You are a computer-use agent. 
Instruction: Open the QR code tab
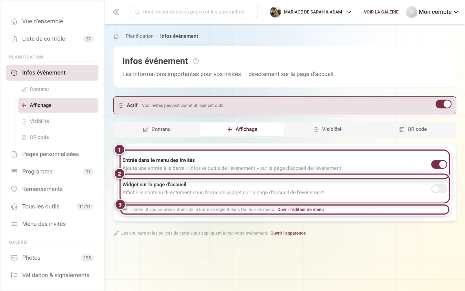413,129
